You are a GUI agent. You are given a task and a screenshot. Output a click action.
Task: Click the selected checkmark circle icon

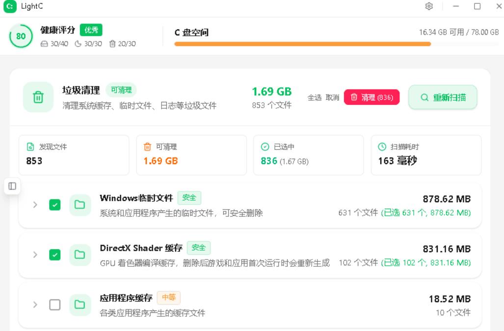(265, 146)
